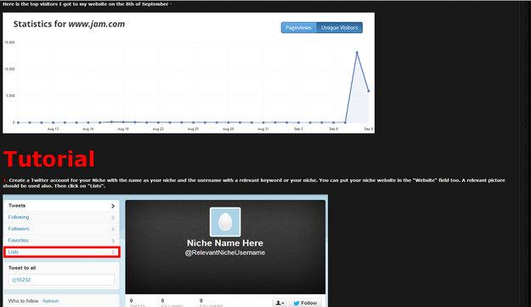Image resolution: width=531 pixels, height=307 pixels.
Task: Click the egg profile avatar image
Action: pos(225,222)
